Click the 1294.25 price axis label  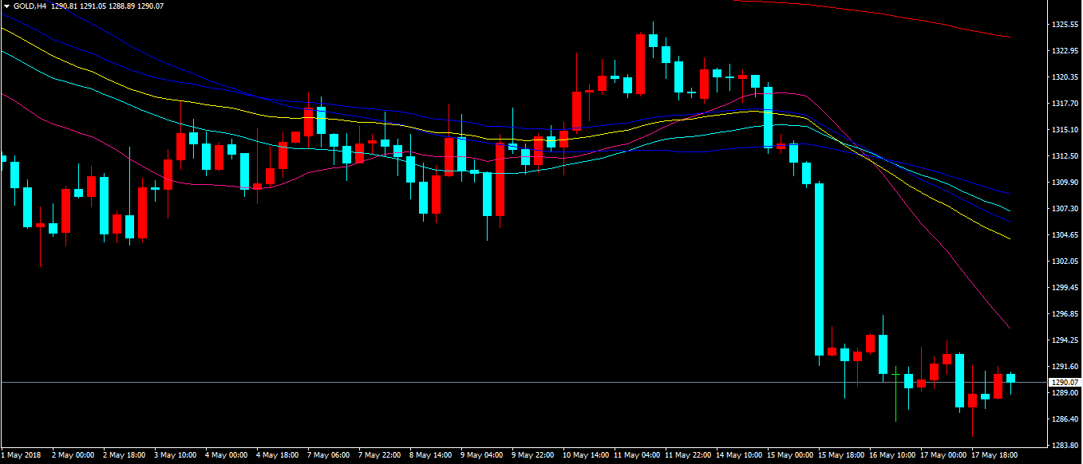[1065, 340]
